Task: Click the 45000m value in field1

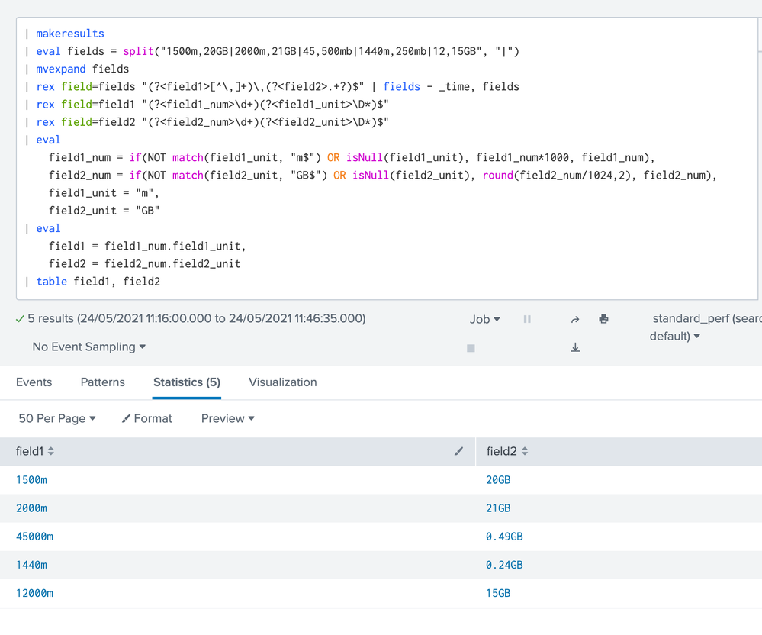Action: tap(34, 537)
